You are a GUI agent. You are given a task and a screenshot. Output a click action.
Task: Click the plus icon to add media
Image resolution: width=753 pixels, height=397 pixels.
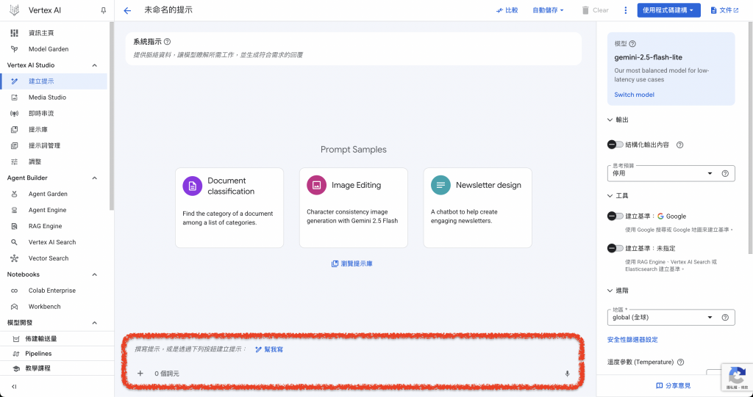click(140, 373)
